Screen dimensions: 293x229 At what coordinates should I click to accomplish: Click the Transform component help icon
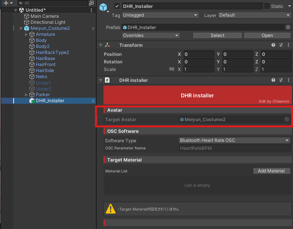tap(273, 45)
